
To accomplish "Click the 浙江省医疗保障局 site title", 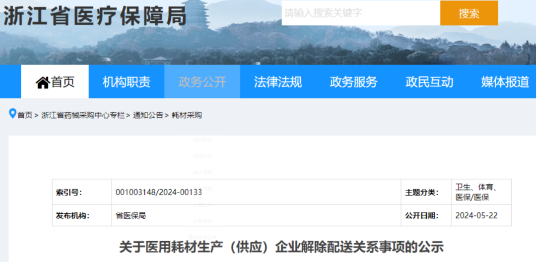I will pyautogui.click(x=95, y=16).
